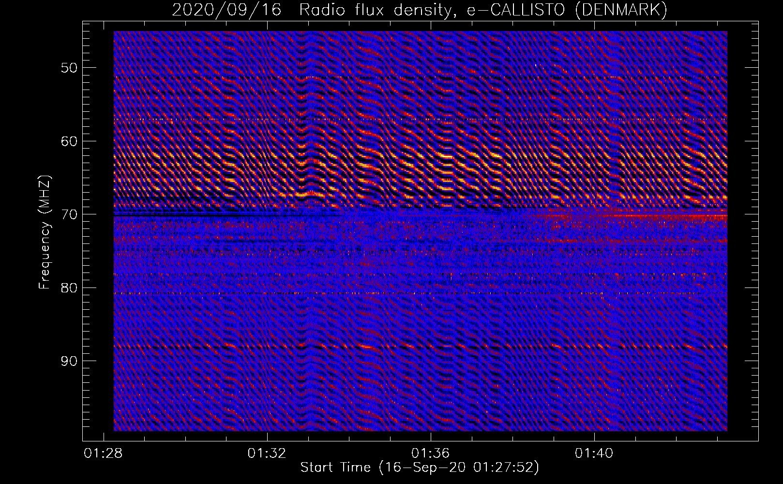
Task: Click the 60 frequency tick label
Action: click(x=69, y=141)
